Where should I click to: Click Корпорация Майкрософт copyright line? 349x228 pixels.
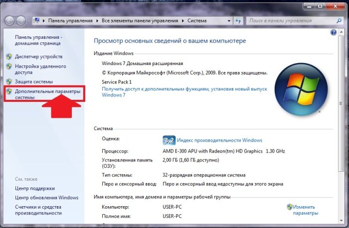[x=184, y=73]
